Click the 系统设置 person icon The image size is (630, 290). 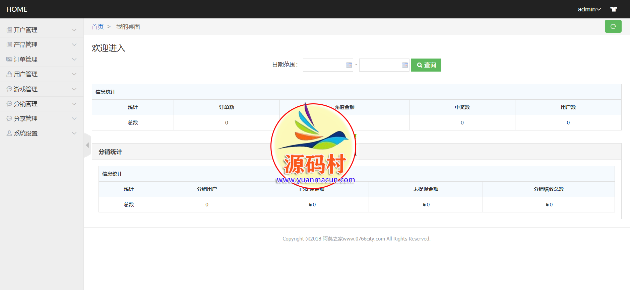tap(9, 133)
